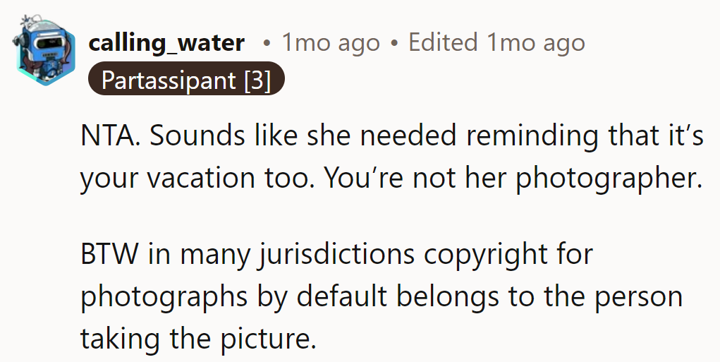The height and width of the screenshot is (362, 720).
Task: Click the word 'BTW' starting second paragraph
Action: tap(110, 254)
